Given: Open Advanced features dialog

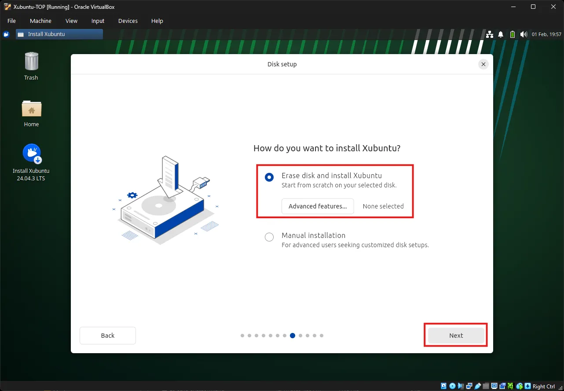Looking at the screenshot, I should [317, 206].
